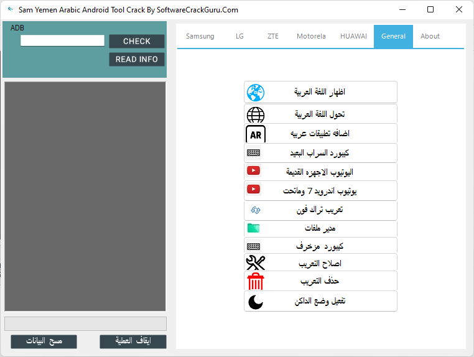Click the green folder icon for مدير ملفات
The height and width of the screenshot is (357, 474).
pos(253,228)
